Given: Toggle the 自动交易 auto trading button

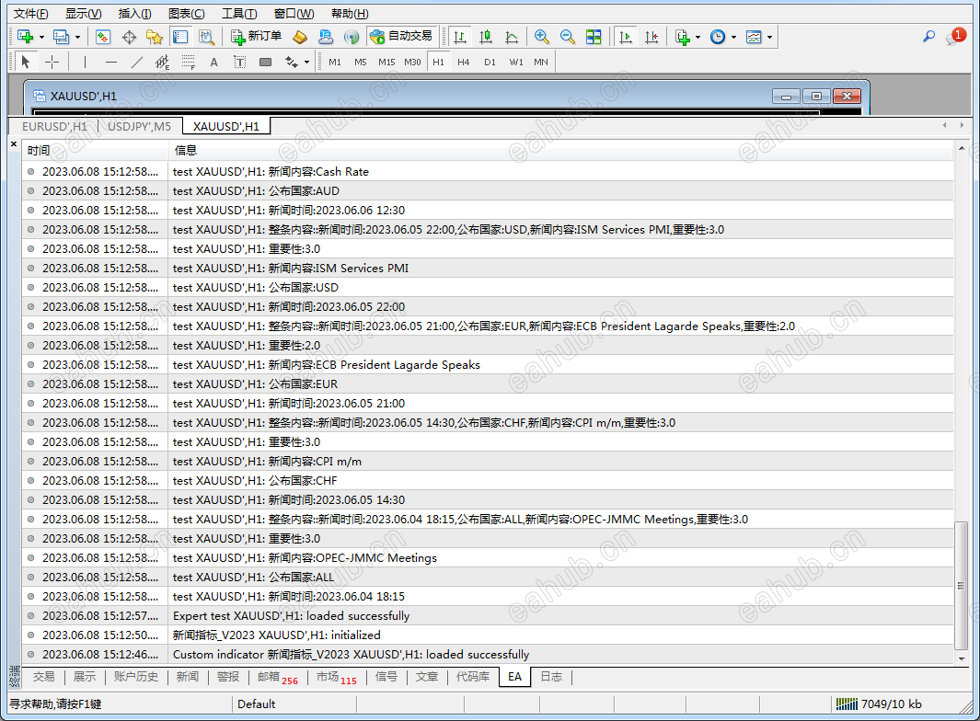Looking at the screenshot, I should (x=402, y=37).
